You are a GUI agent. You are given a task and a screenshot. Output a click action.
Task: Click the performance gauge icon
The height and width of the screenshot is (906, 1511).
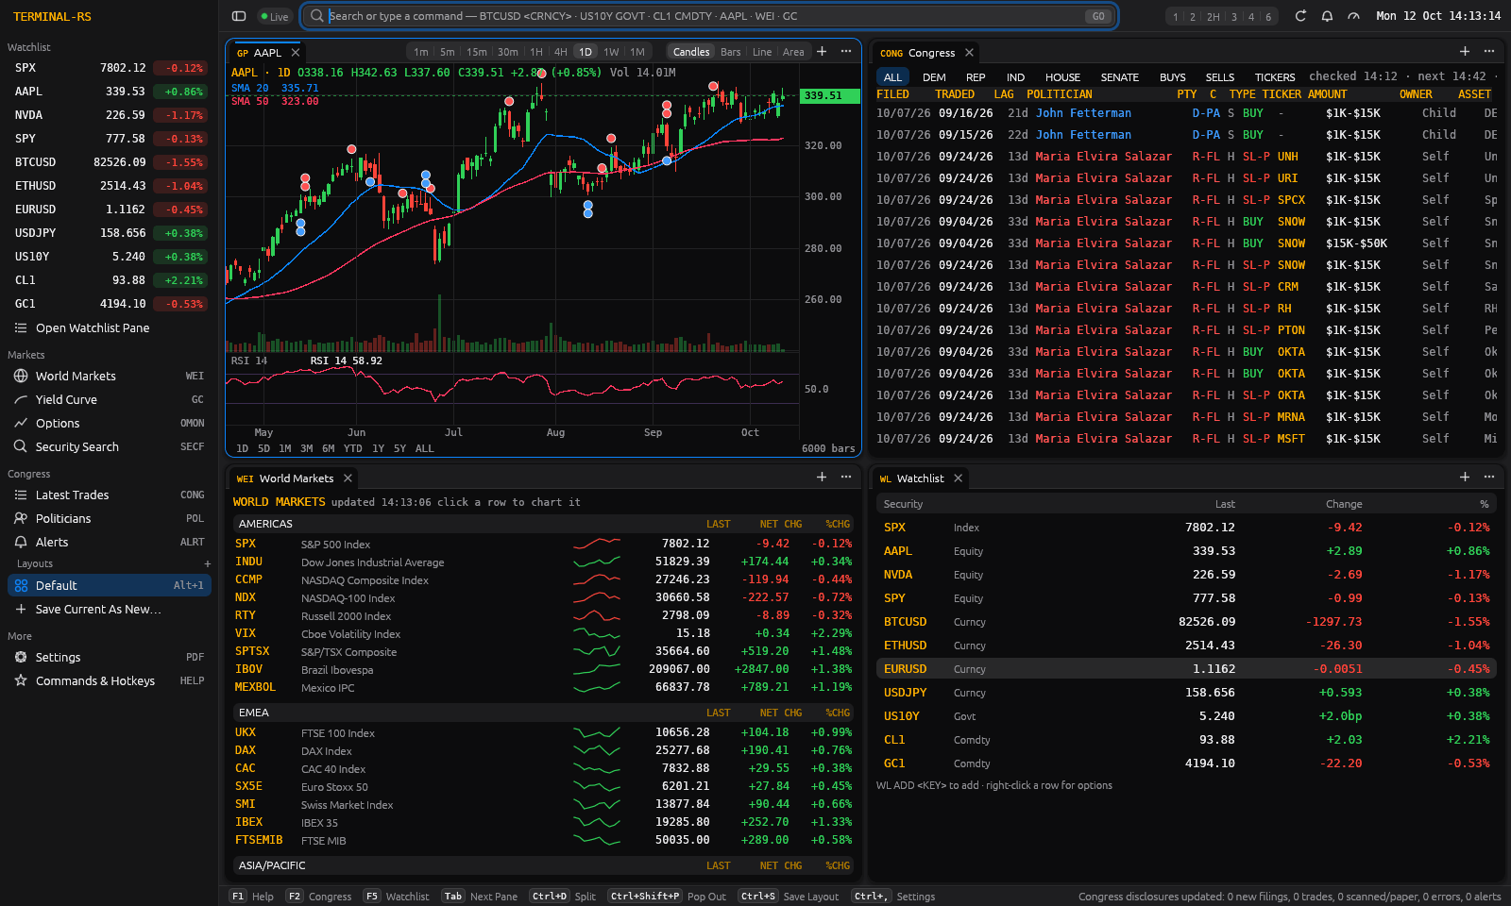click(1353, 16)
